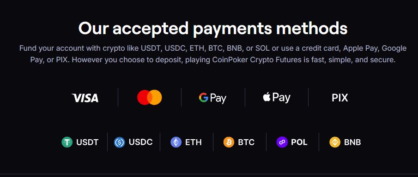The height and width of the screenshot is (177, 418).
Task: Click the 'Fund your account' description paragraph
Action: tap(213, 54)
